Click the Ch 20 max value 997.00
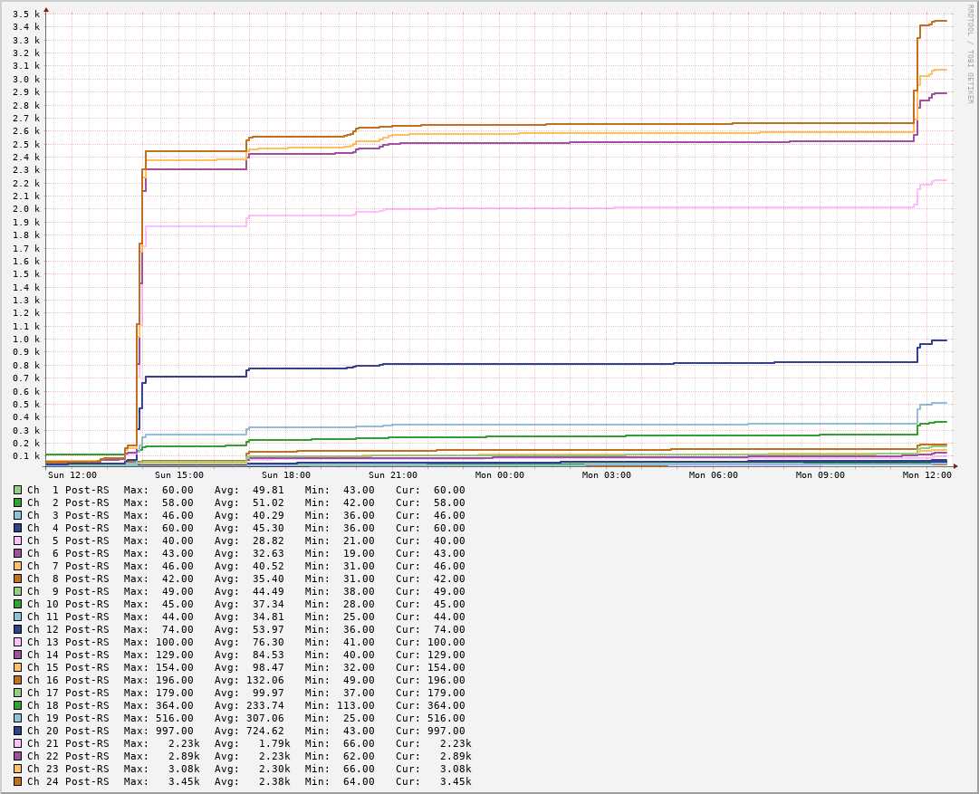The height and width of the screenshot is (794, 979). pyautogui.click(x=171, y=731)
